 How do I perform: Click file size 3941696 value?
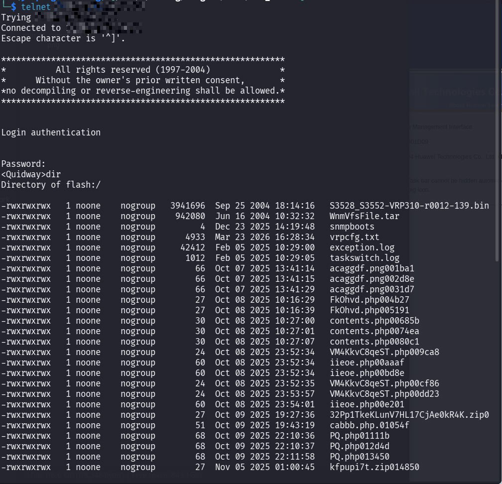(x=188, y=206)
